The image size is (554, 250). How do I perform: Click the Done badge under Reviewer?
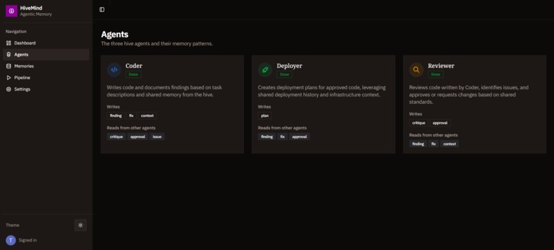436,74
